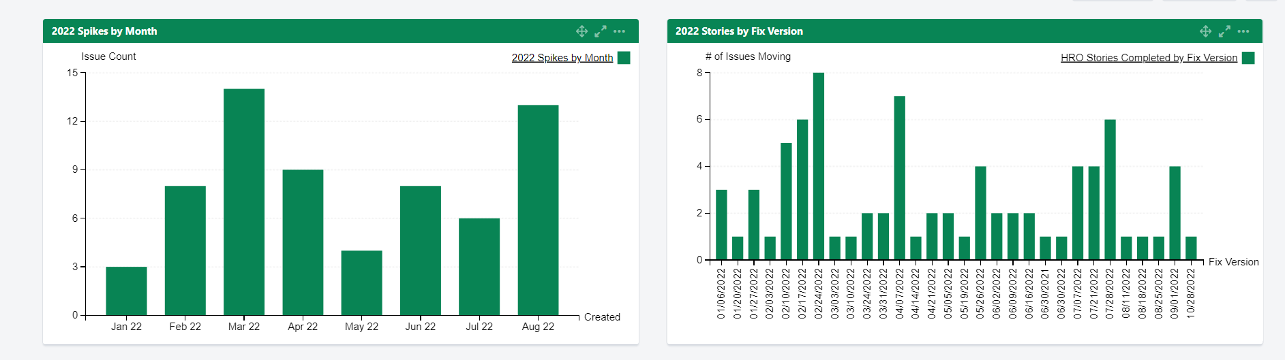Click the 07/07/2022 bar in Stories chart
Viewport: 1285px width, 360px height.
[1078, 213]
